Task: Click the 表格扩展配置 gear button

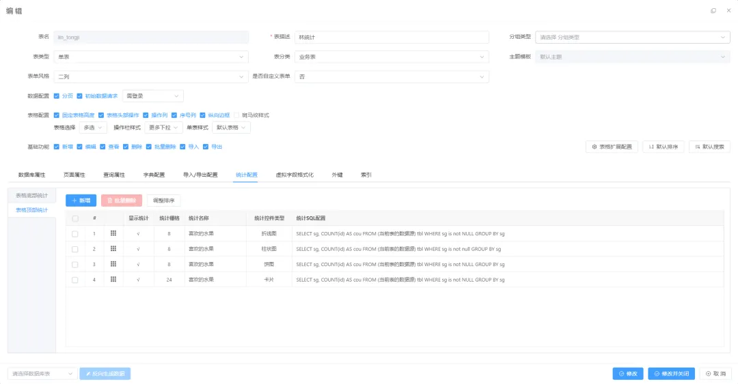Action: pyautogui.click(x=612, y=147)
